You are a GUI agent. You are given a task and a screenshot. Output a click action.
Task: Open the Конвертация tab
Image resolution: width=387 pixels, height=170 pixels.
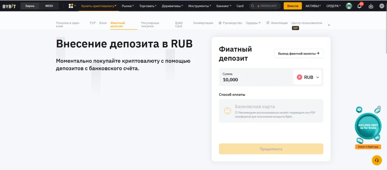pos(203,23)
